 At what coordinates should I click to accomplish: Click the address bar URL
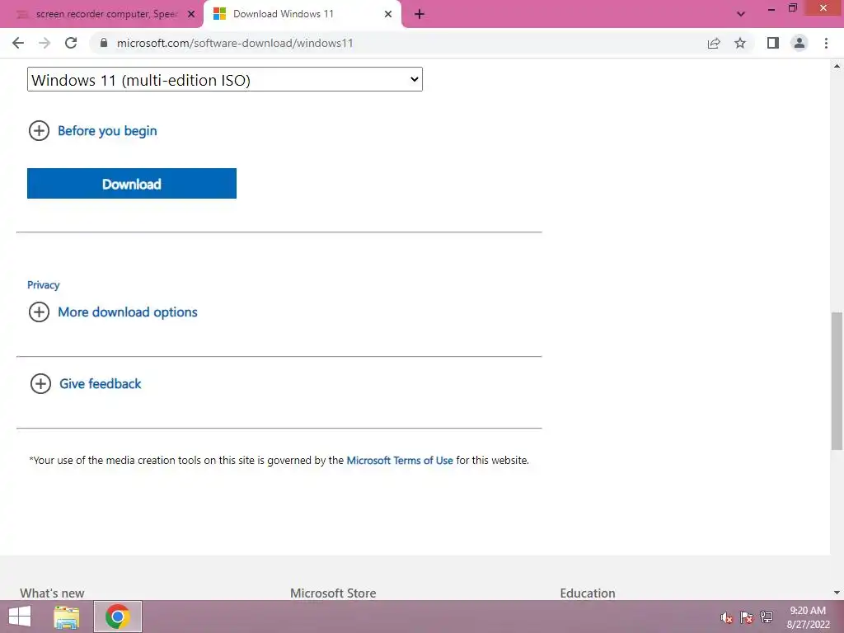point(235,43)
